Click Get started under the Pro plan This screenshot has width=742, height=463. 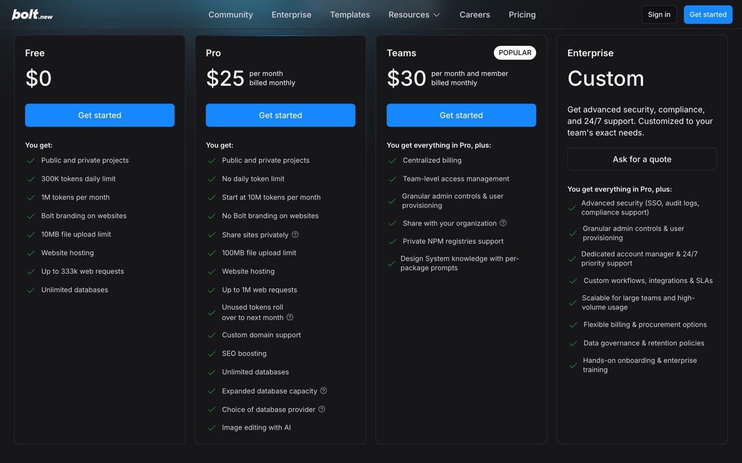(x=281, y=115)
